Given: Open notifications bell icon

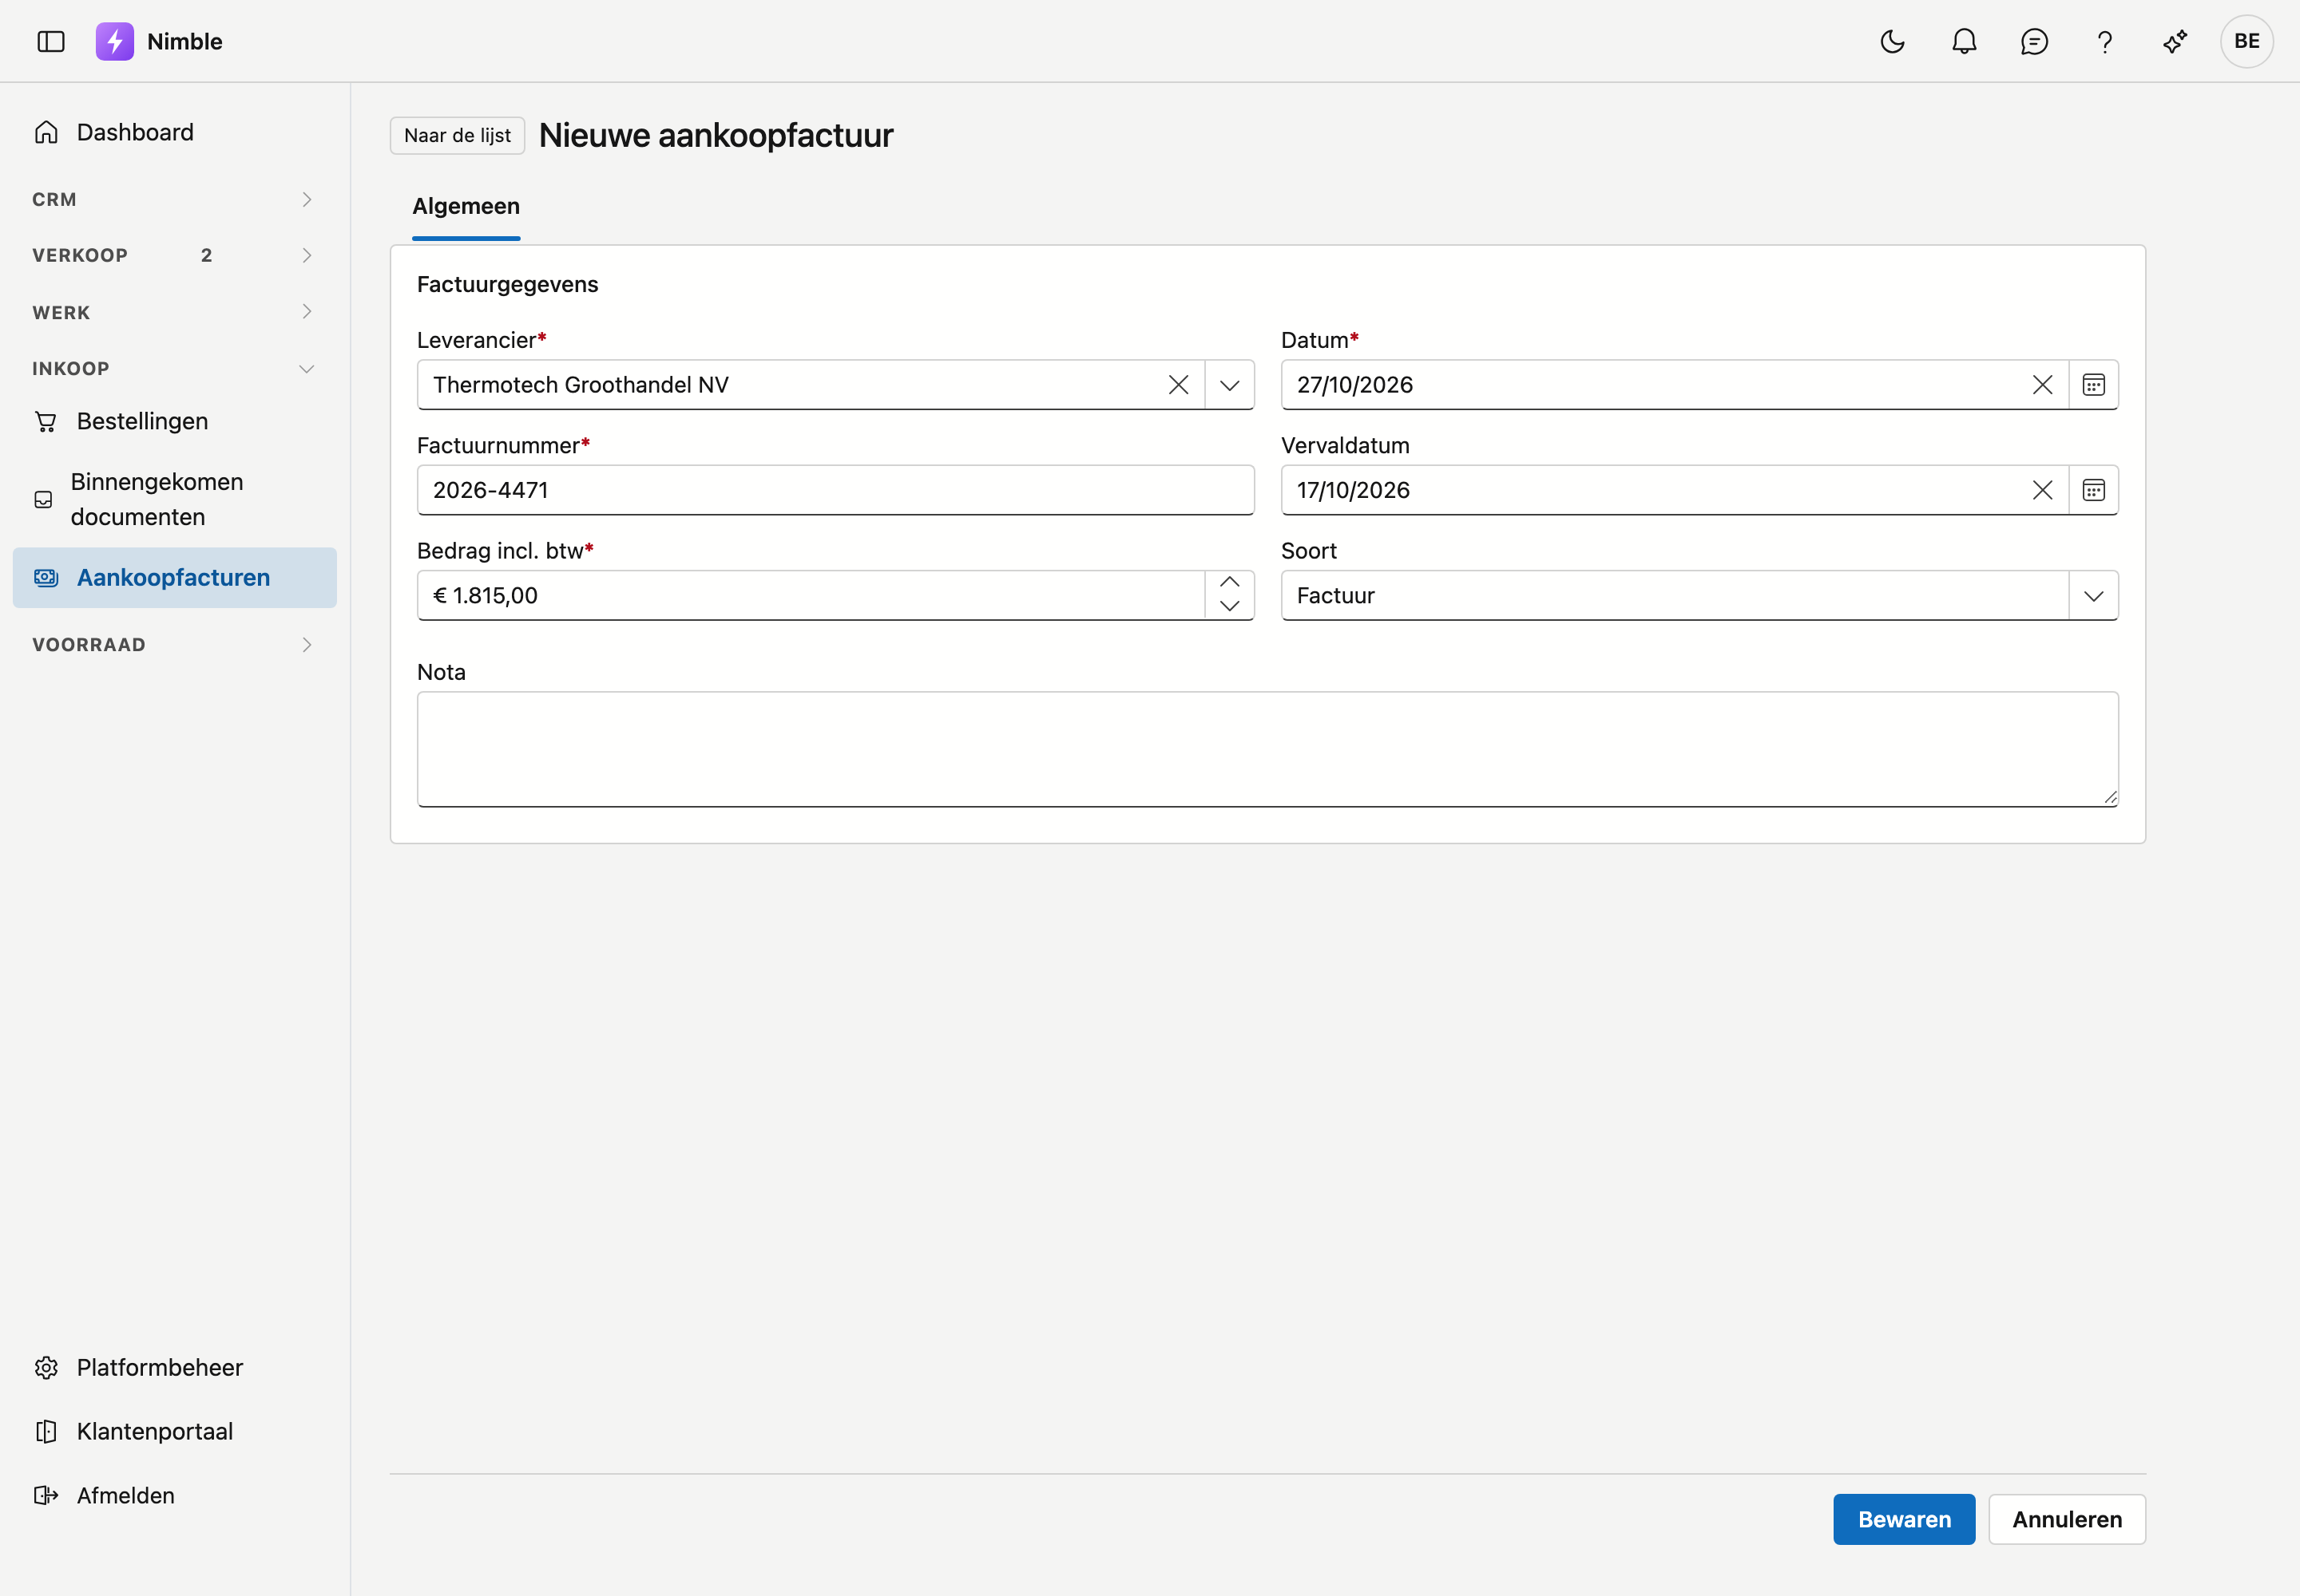Looking at the screenshot, I should 1964,41.
